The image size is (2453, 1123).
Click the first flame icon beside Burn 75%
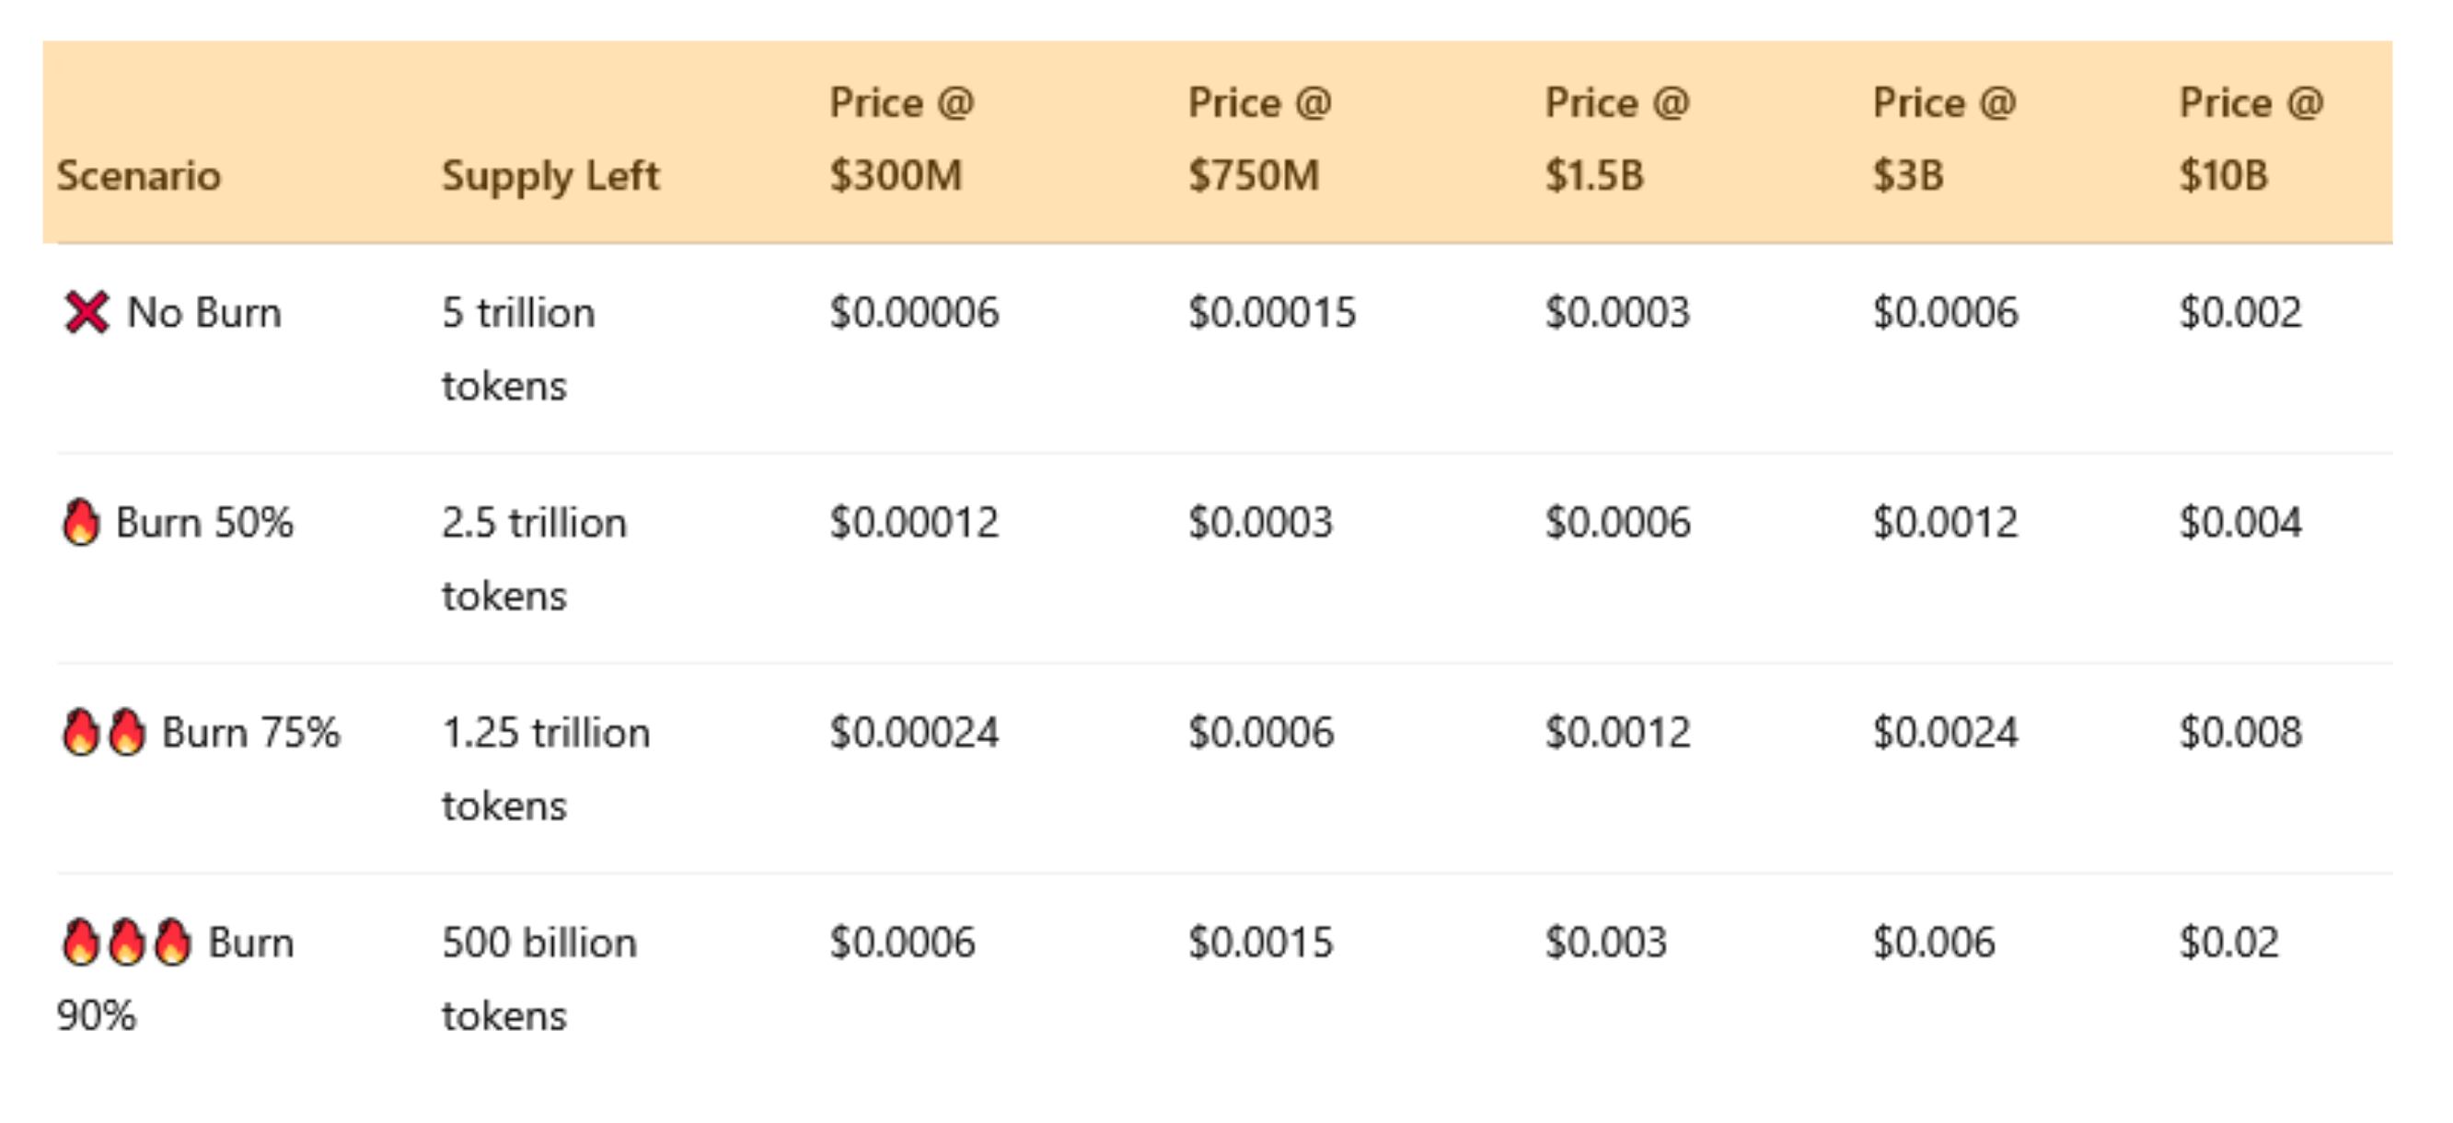pyautogui.click(x=81, y=733)
